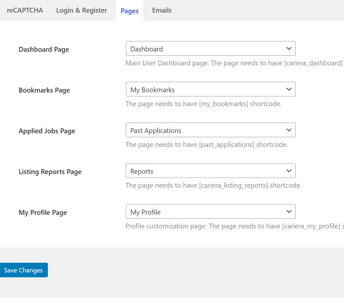Click the [my_bookmarks] shortcode description text
This screenshot has width=344, height=298.
[204, 104]
